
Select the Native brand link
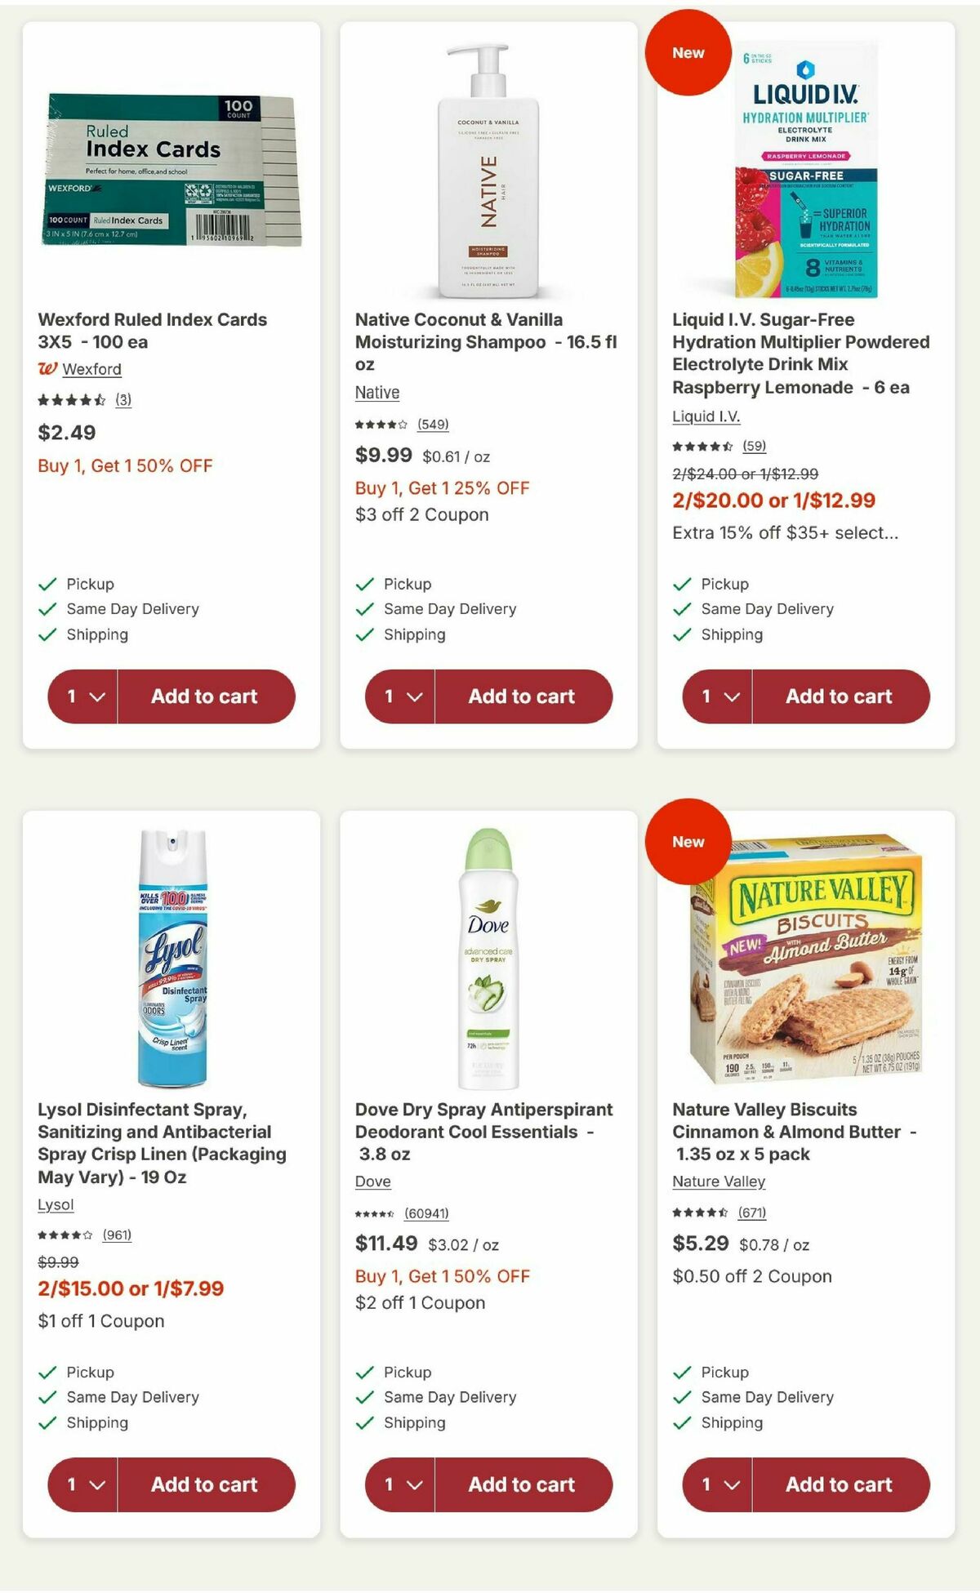pos(376,392)
